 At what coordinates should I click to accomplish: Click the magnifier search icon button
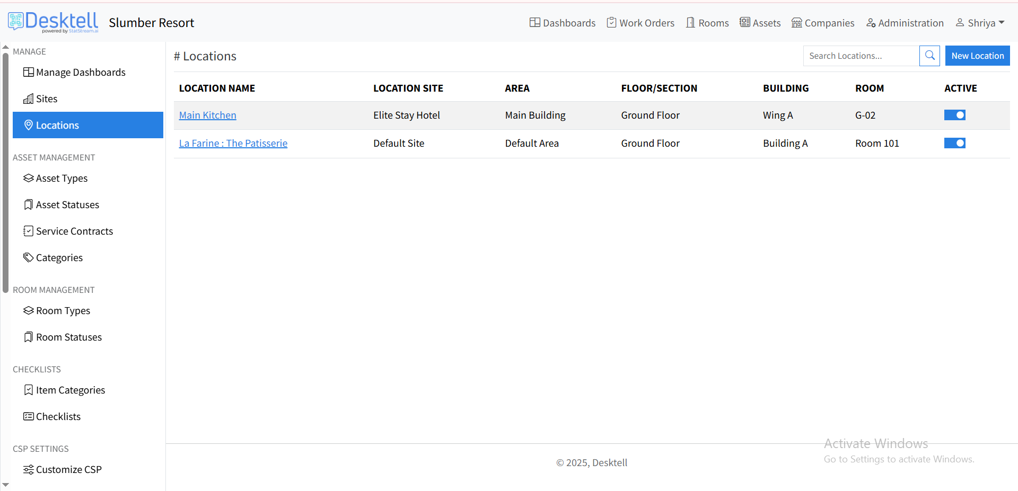[929, 56]
